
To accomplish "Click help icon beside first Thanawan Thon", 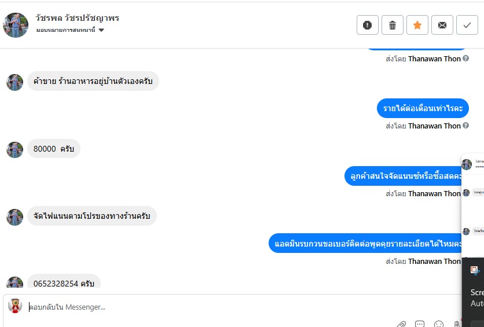I will point(466,58).
